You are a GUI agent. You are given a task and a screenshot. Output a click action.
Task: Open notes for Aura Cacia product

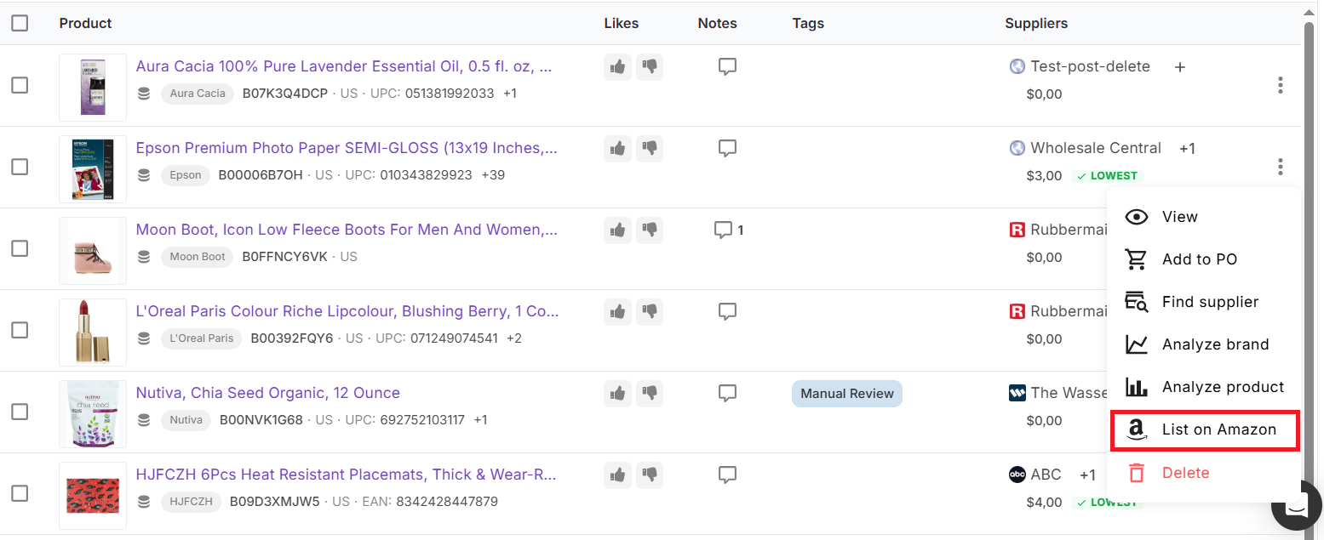pos(727,67)
